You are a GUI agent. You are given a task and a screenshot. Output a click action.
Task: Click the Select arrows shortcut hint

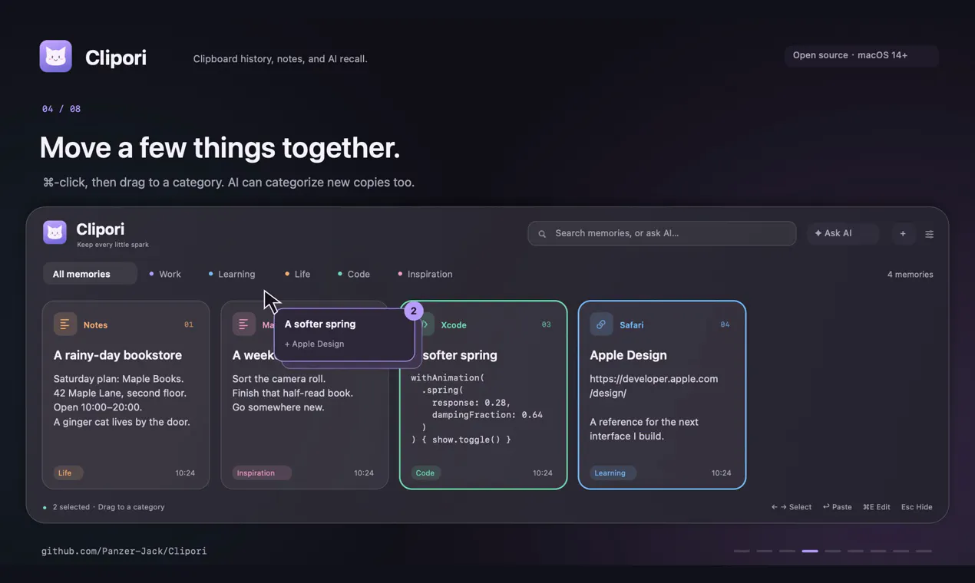(792, 507)
